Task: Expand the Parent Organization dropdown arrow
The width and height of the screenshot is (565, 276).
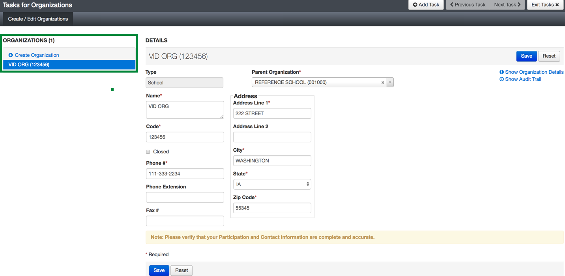Action: [x=390, y=82]
